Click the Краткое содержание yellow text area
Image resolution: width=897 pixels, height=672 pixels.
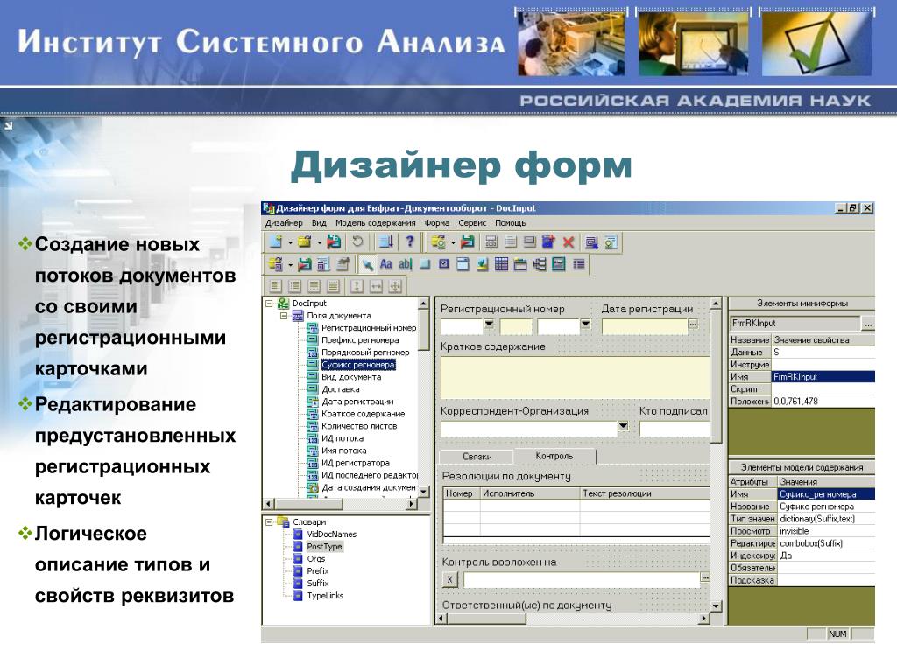coord(575,378)
